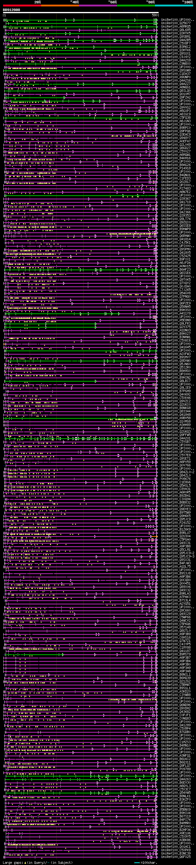Select hit label UniRef100_Q9LIE9
This screenshot has width=196, height=865.
point(176,388)
